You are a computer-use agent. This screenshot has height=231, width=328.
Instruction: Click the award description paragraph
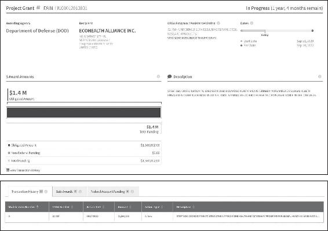tap(242, 93)
